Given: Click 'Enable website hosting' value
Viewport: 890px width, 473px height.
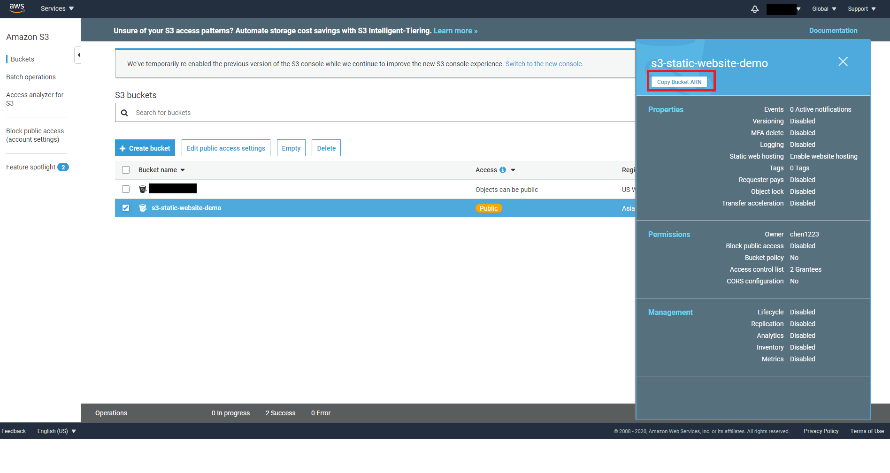Looking at the screenshot, I should pyautogui.click(x=823, y=156).
